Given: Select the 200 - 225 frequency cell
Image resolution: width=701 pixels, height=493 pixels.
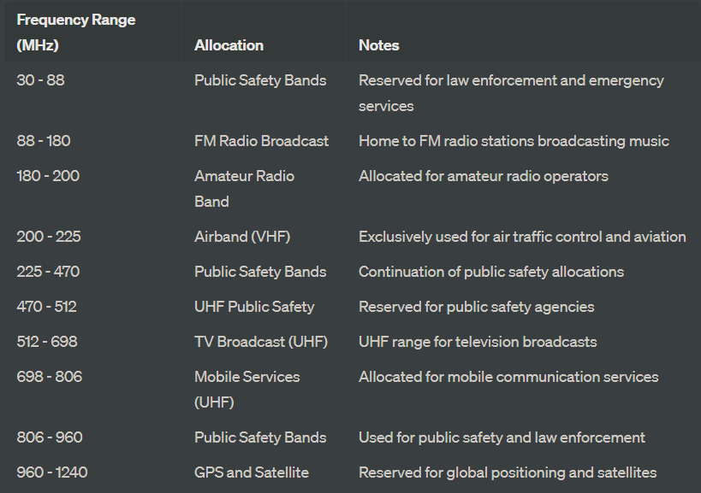Looking at the screenshot, I should 49,237.
